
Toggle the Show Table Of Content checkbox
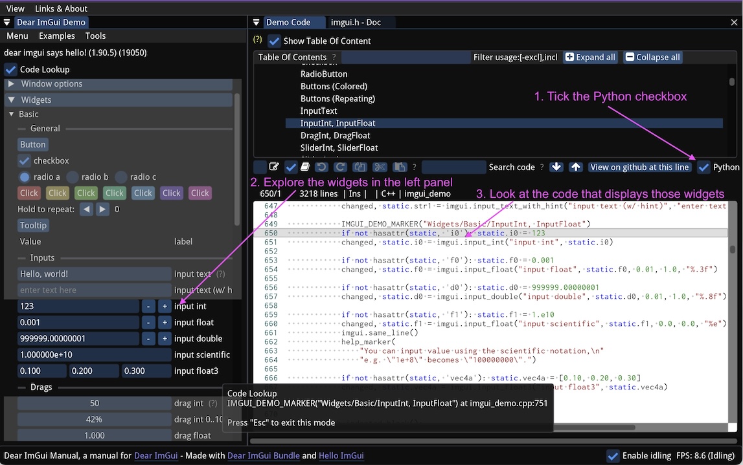[x=274, y=41]
